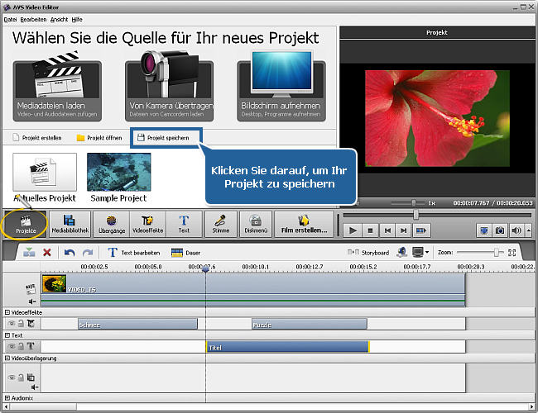Click the red delete icon in timeline toolbar
Viewport: 538px width, 413px height.
pos(47,252)
